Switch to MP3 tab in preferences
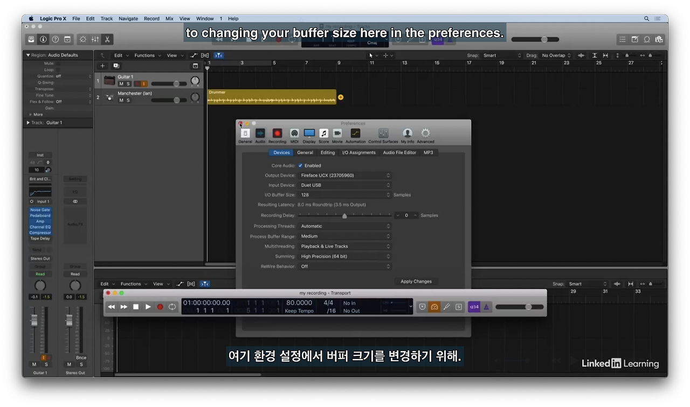Image resolution: width=690 pixels, height=407 pixels. tap(428, 153)
